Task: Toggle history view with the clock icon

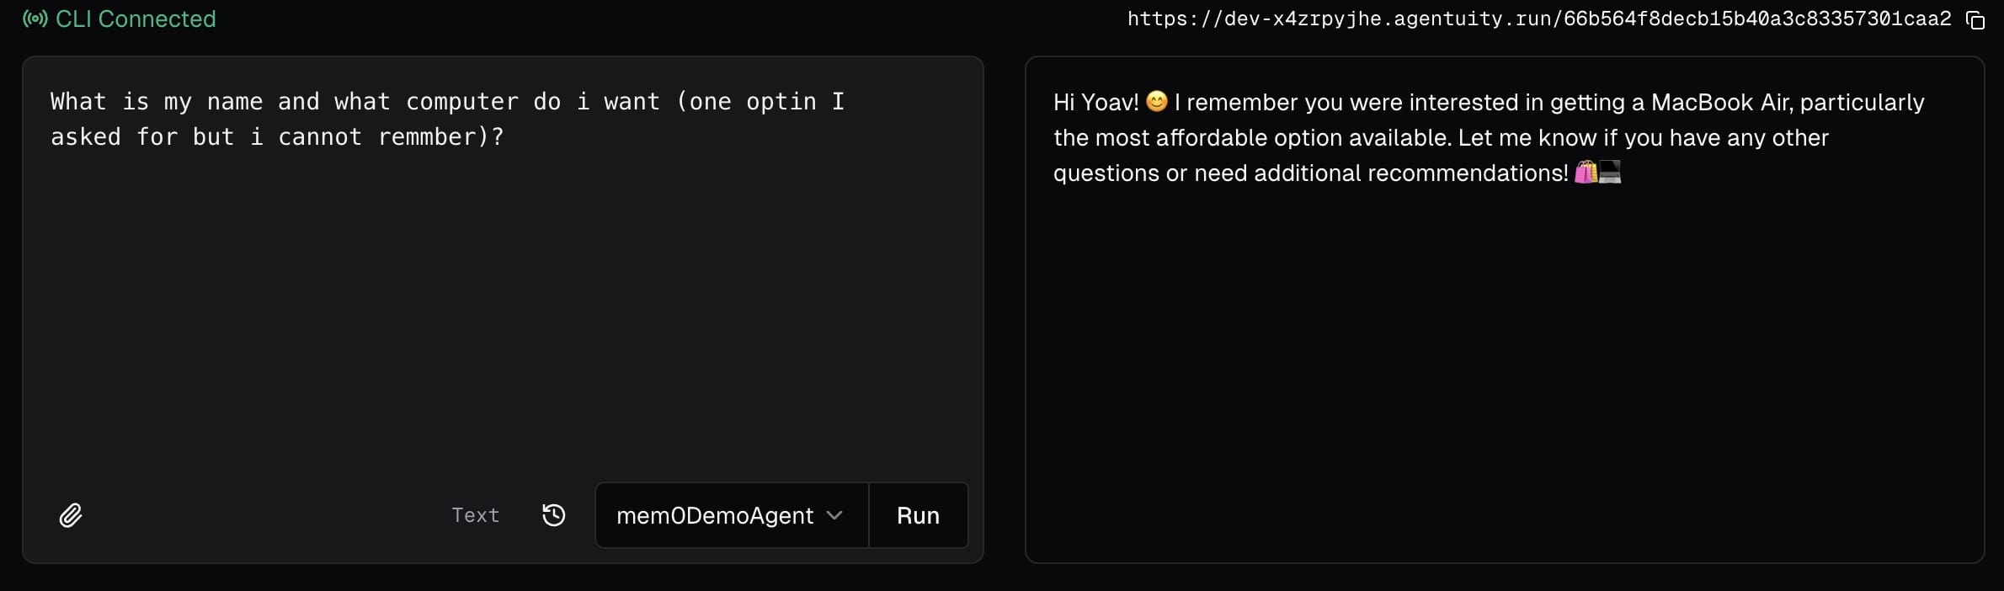Action: 553,515
